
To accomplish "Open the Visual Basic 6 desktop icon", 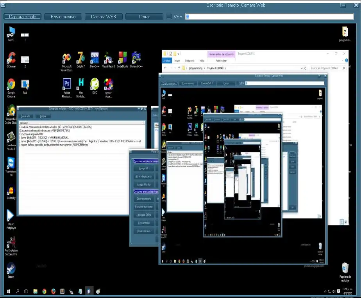I will point(109,60).
